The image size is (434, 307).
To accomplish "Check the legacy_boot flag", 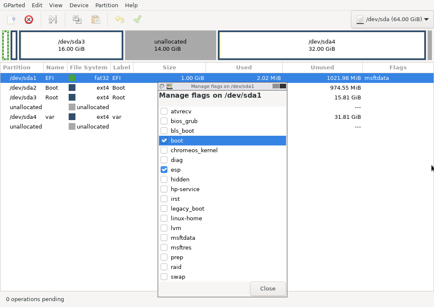I will (x=164, y=208).
